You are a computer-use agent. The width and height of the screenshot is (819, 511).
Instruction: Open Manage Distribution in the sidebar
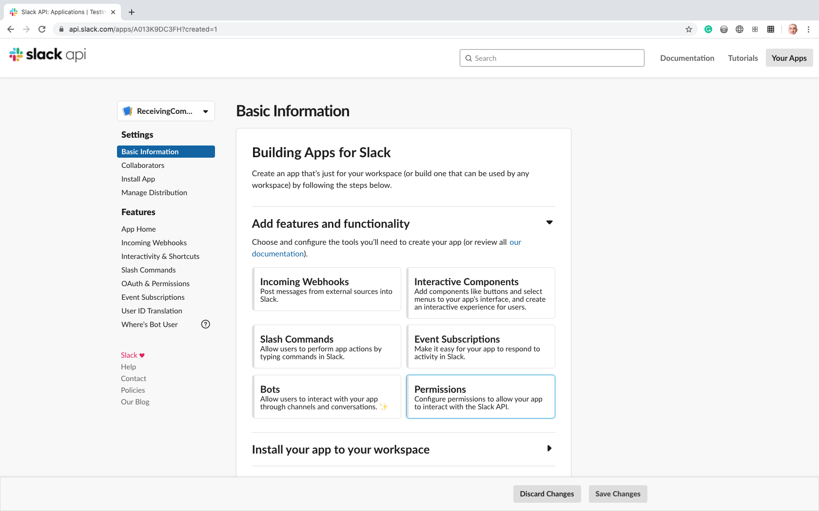click(x=154, y=193)
